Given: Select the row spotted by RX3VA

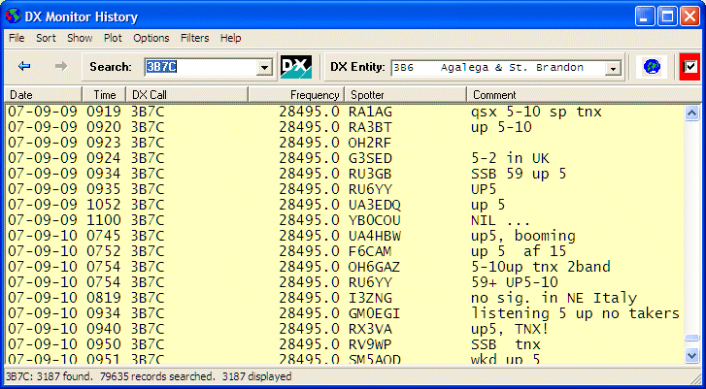Looking at the screenshot, I should pos(345,329).
